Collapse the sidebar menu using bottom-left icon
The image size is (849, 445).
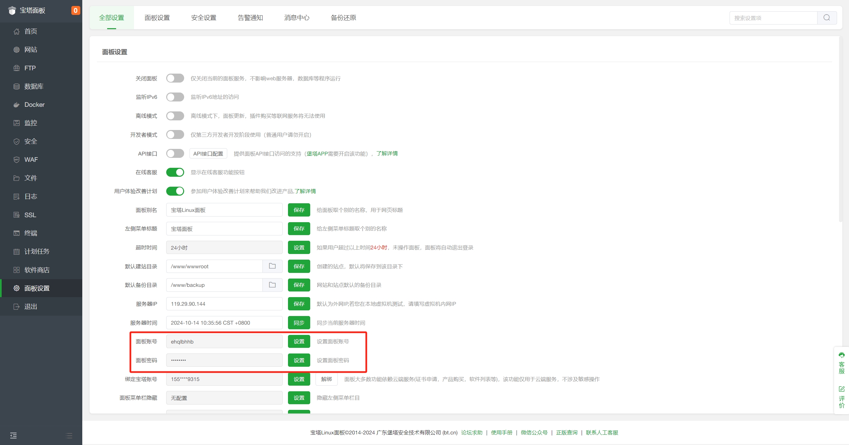point(13,435)
